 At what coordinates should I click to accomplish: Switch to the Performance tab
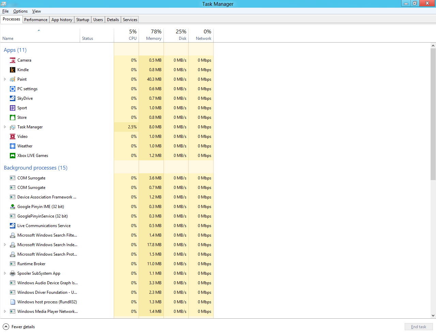click(x=36, y=20)
